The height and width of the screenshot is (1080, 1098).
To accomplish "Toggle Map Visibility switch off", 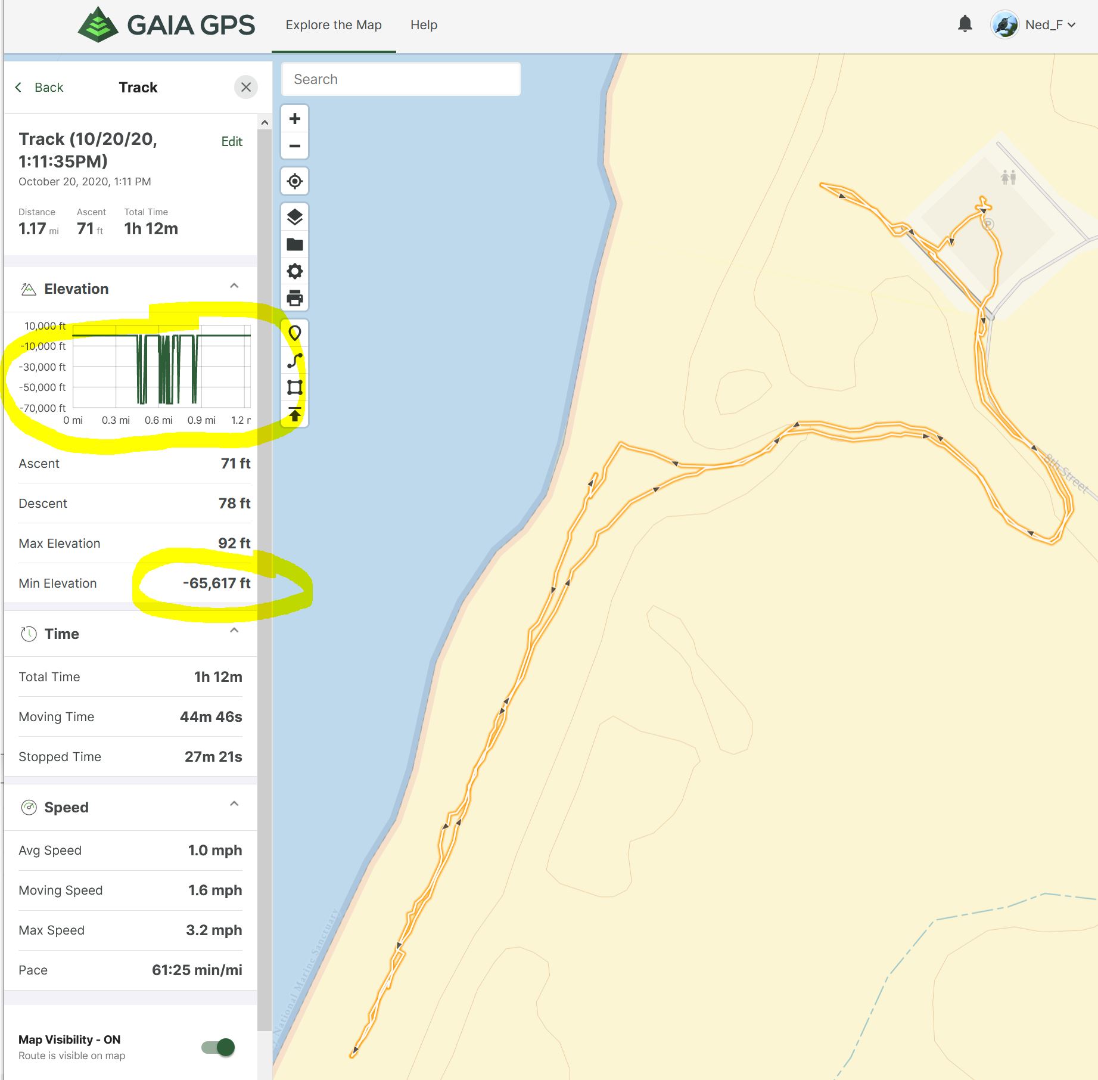I will coord(219,1047).
